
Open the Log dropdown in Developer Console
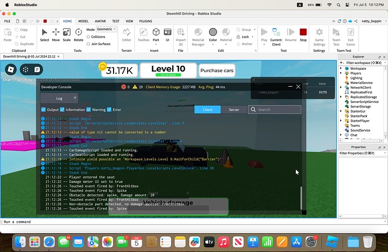point(60,98)
